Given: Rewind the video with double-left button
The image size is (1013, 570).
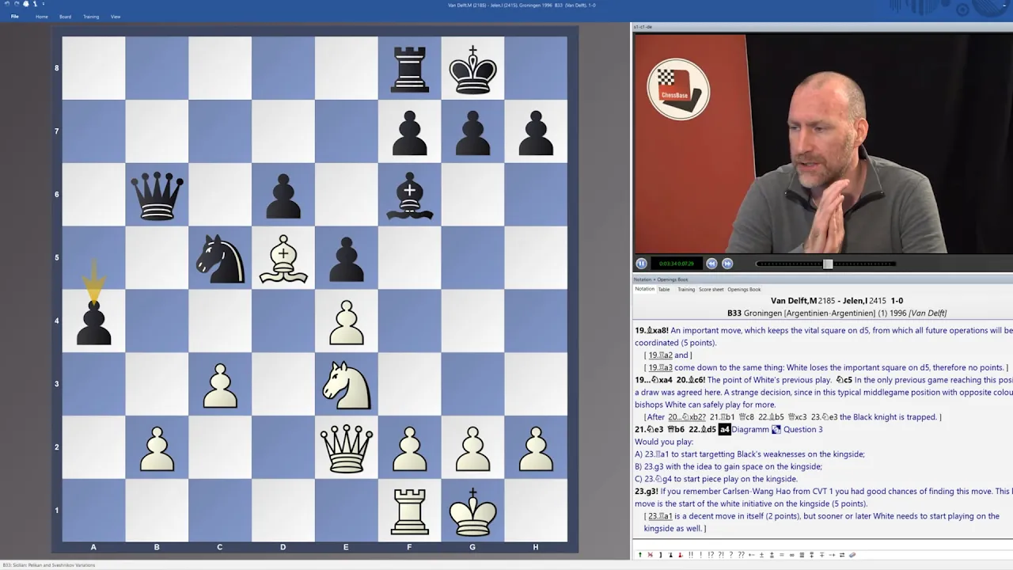Looking at the screenshot, I should click(x=711, y=264).
